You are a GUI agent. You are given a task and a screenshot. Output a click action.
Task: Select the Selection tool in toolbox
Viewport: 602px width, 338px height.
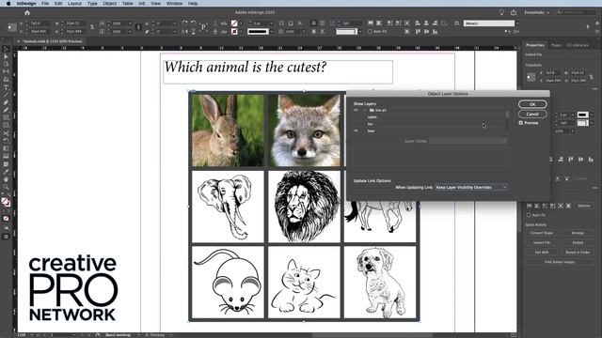6,50
